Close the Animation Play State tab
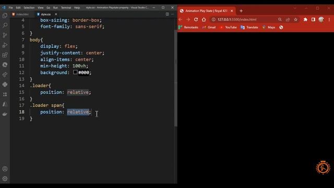The width and height of the screenshot is (334, 188). click(232, 10)
